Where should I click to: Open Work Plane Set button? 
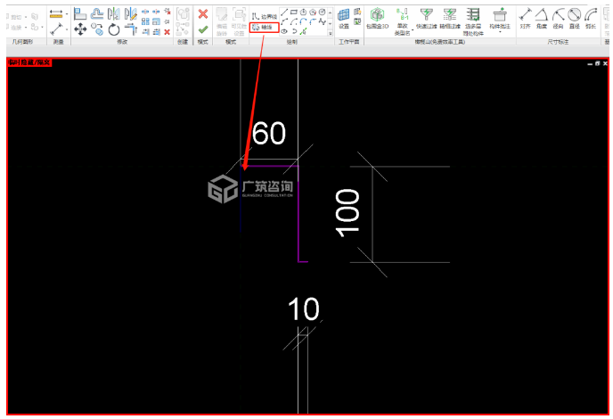[x=344, y=18]
